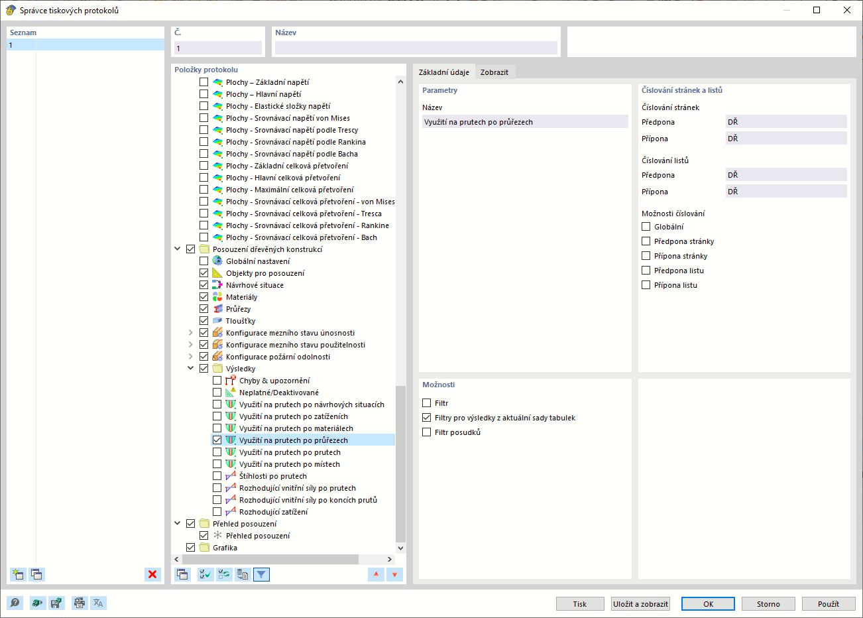Invert protocol item selection icon
Viewport: 863px width, 618px height.
click(x=225, y=574)
